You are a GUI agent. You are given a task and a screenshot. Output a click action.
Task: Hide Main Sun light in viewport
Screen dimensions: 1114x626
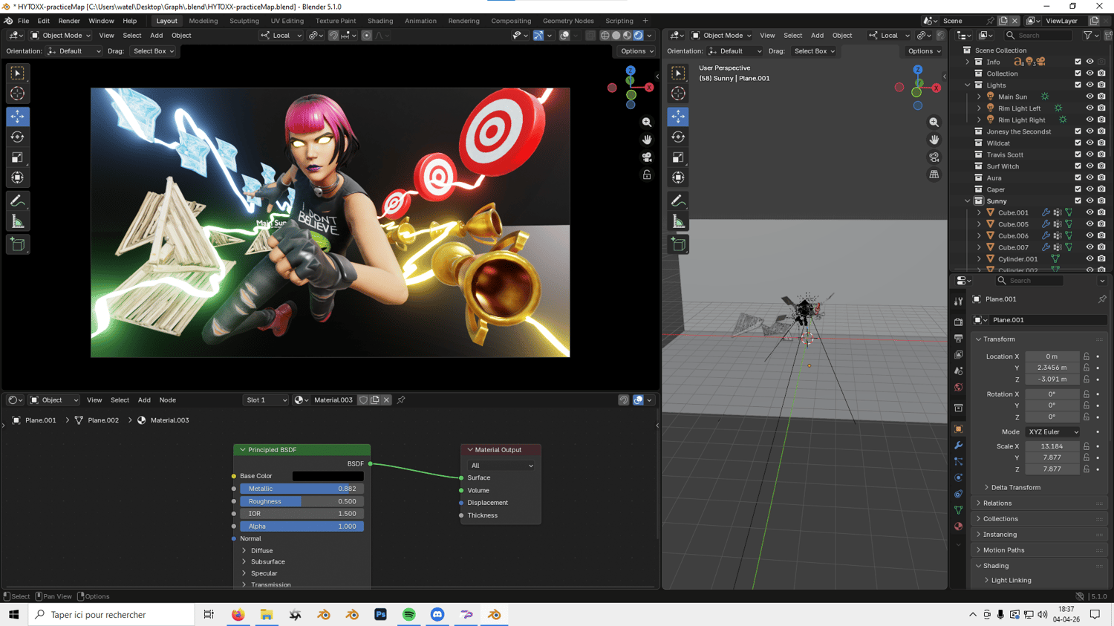pyautogui.click(x=1089, y=97)
